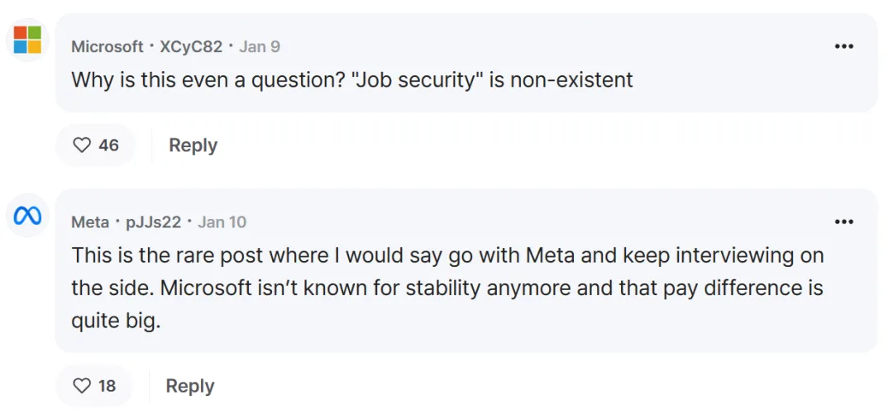Open the Microsoft company name link
The image size is (893, 414).
107,47
